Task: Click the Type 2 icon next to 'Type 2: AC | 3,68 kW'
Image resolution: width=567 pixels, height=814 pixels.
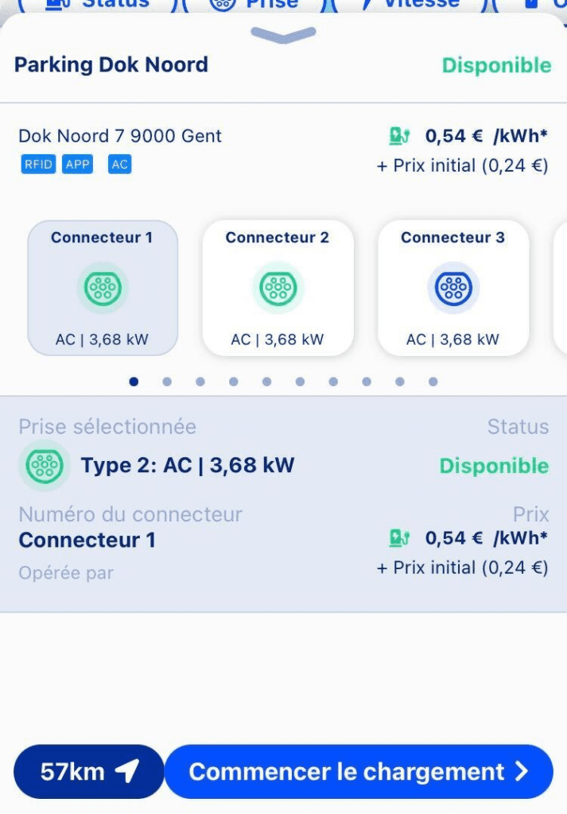Action: click(44, 466)
